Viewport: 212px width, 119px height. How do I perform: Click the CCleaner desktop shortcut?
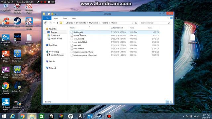[6, 22]
